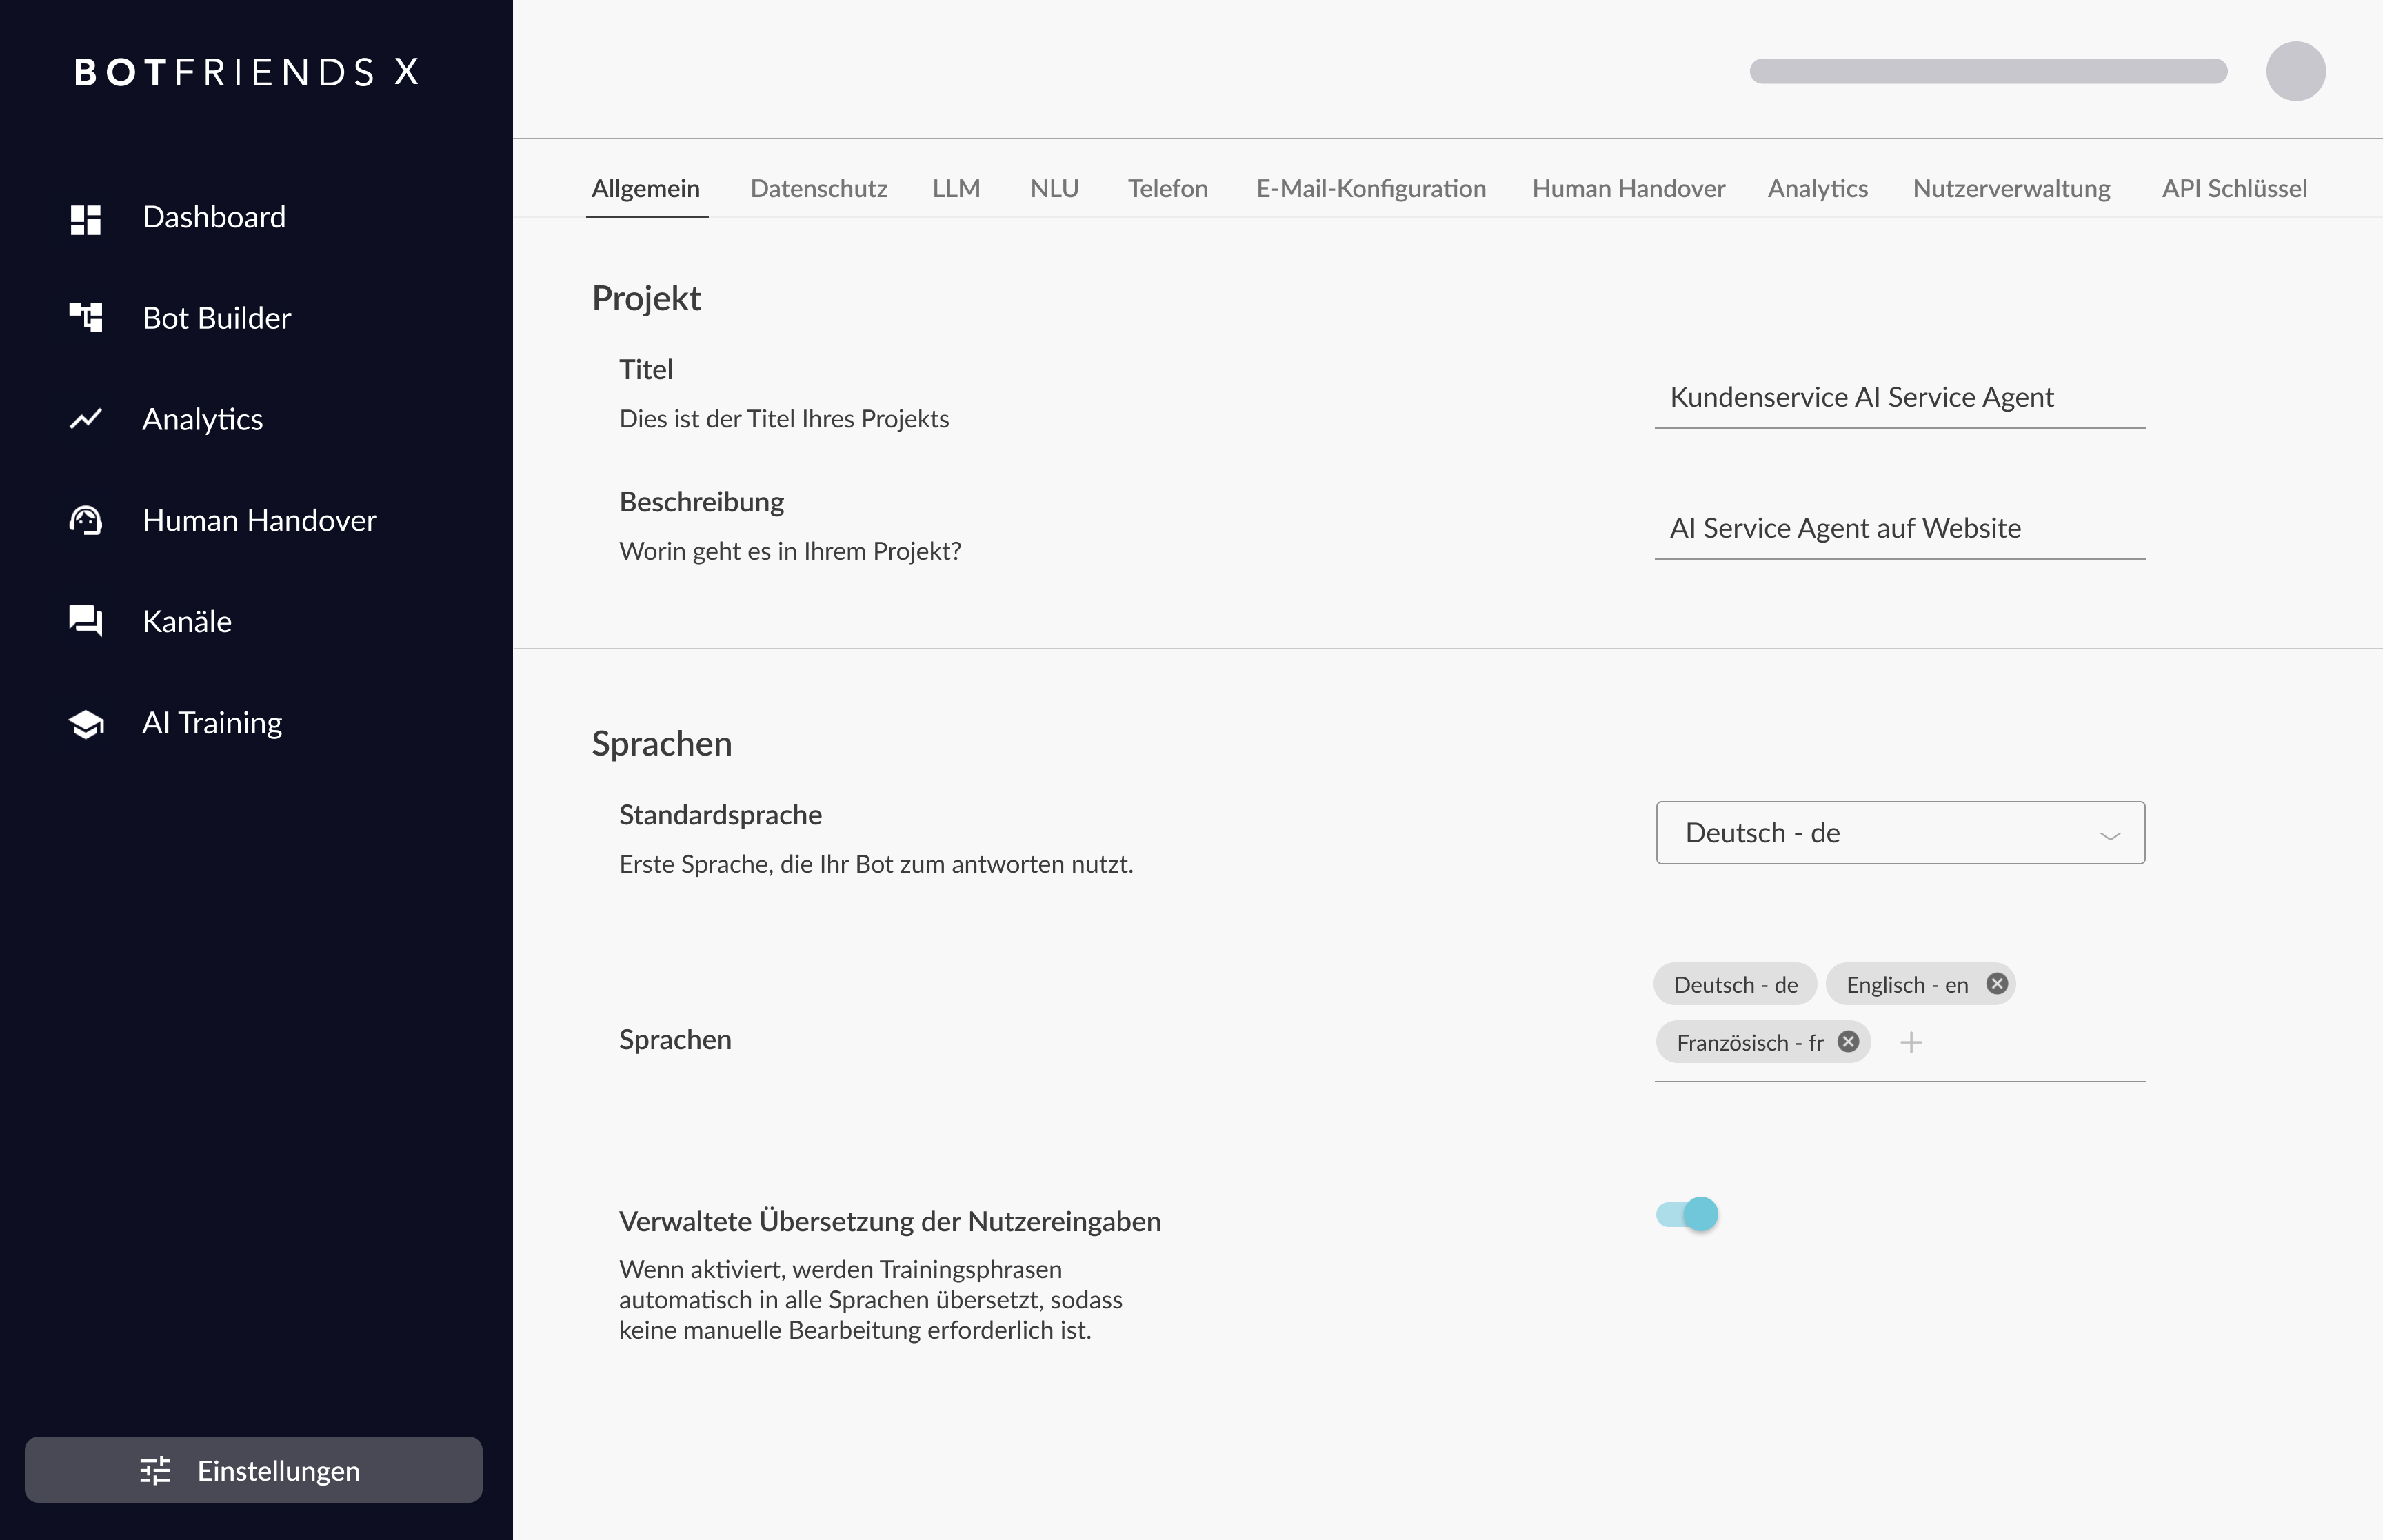Disable managed translation of user inputs toggle
Screen dimensions: 2383x1540
pos(1688,1215)
